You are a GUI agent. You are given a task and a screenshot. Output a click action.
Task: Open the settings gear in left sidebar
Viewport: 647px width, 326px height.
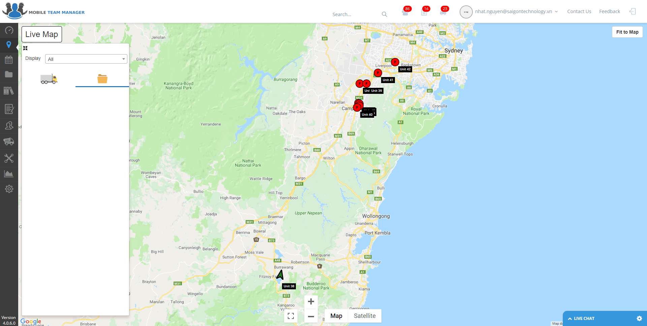point(9,189)
